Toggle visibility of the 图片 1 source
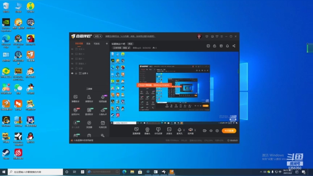Image resolution: width=313 pixels, height=176 pixels. 72,59
